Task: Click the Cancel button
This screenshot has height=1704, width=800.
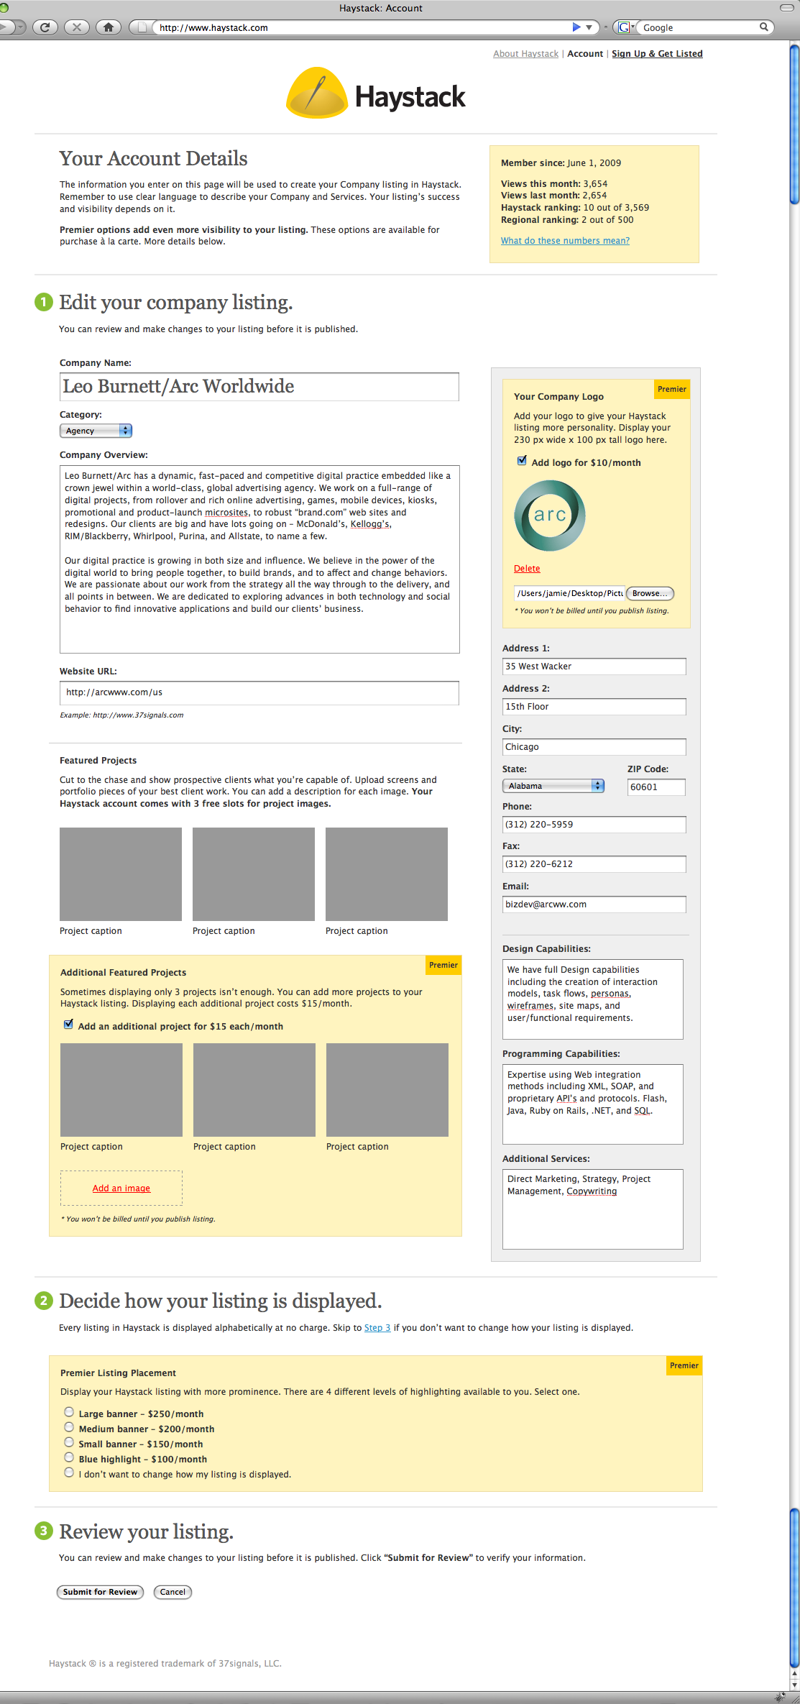Action: 173,1592
